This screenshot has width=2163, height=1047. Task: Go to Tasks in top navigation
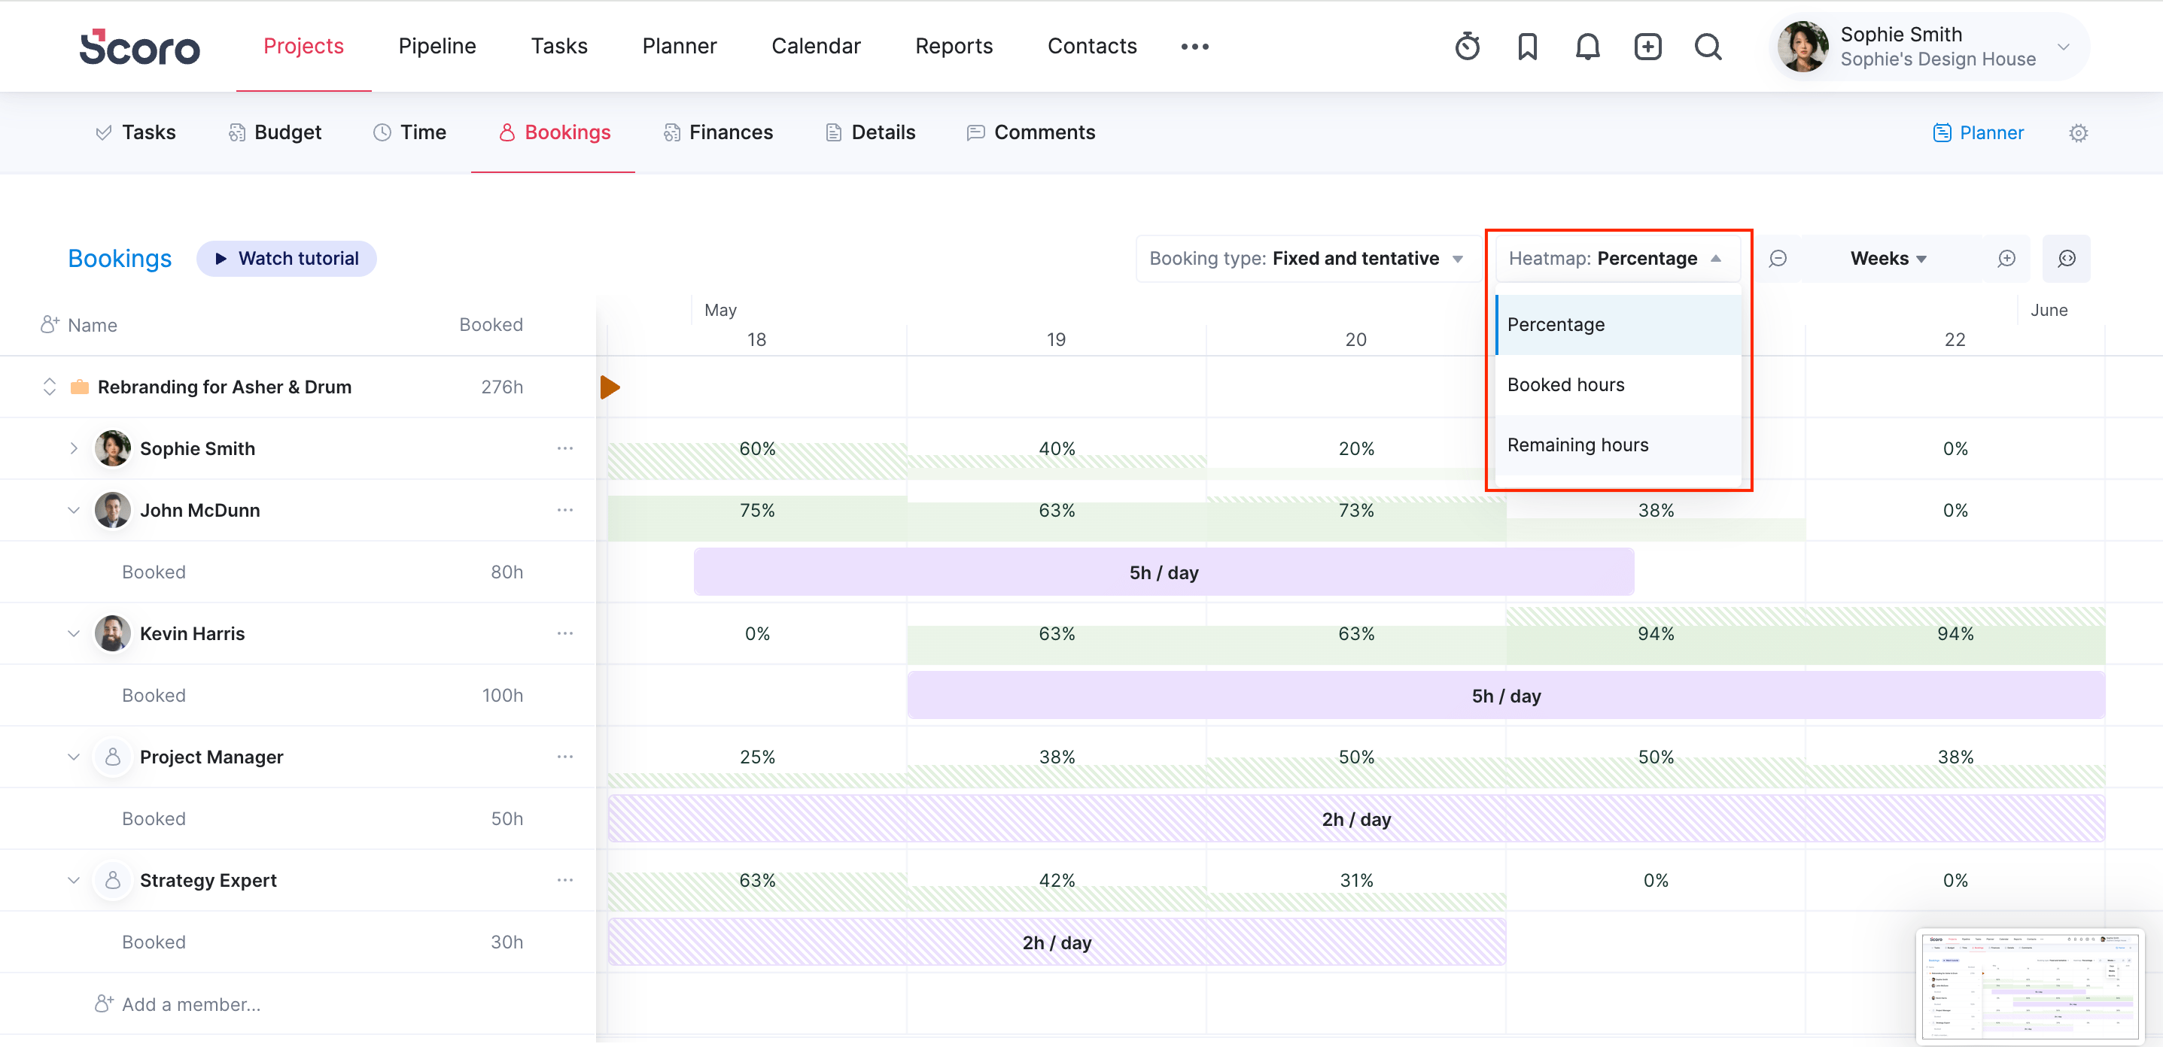[x=558, y=46]
